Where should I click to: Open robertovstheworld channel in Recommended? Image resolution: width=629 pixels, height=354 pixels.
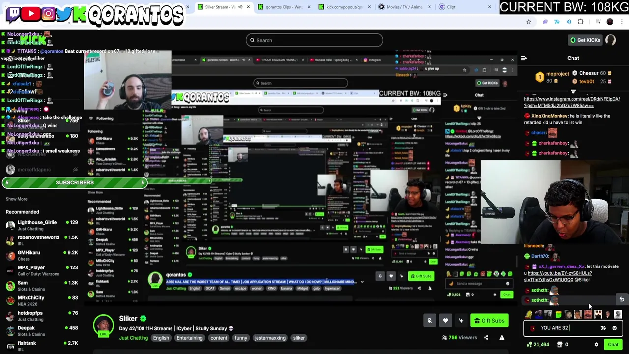42,240
